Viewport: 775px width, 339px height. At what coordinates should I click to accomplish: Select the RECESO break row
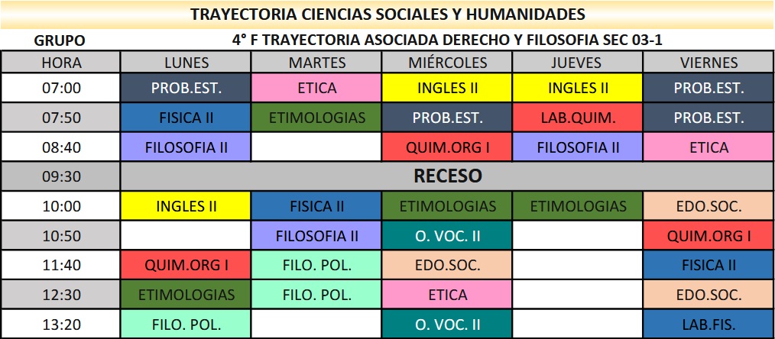click(447, 176)
